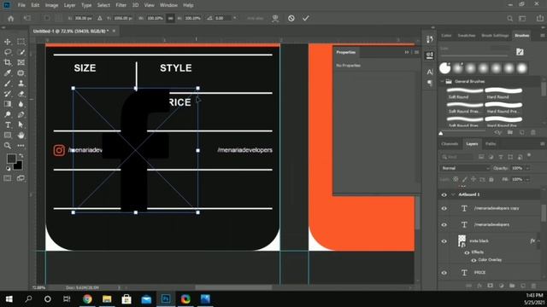The height and width of the screenshot is (307, 547).
Task: Select the Zoom tool
Action: click(x=8, y=146)
